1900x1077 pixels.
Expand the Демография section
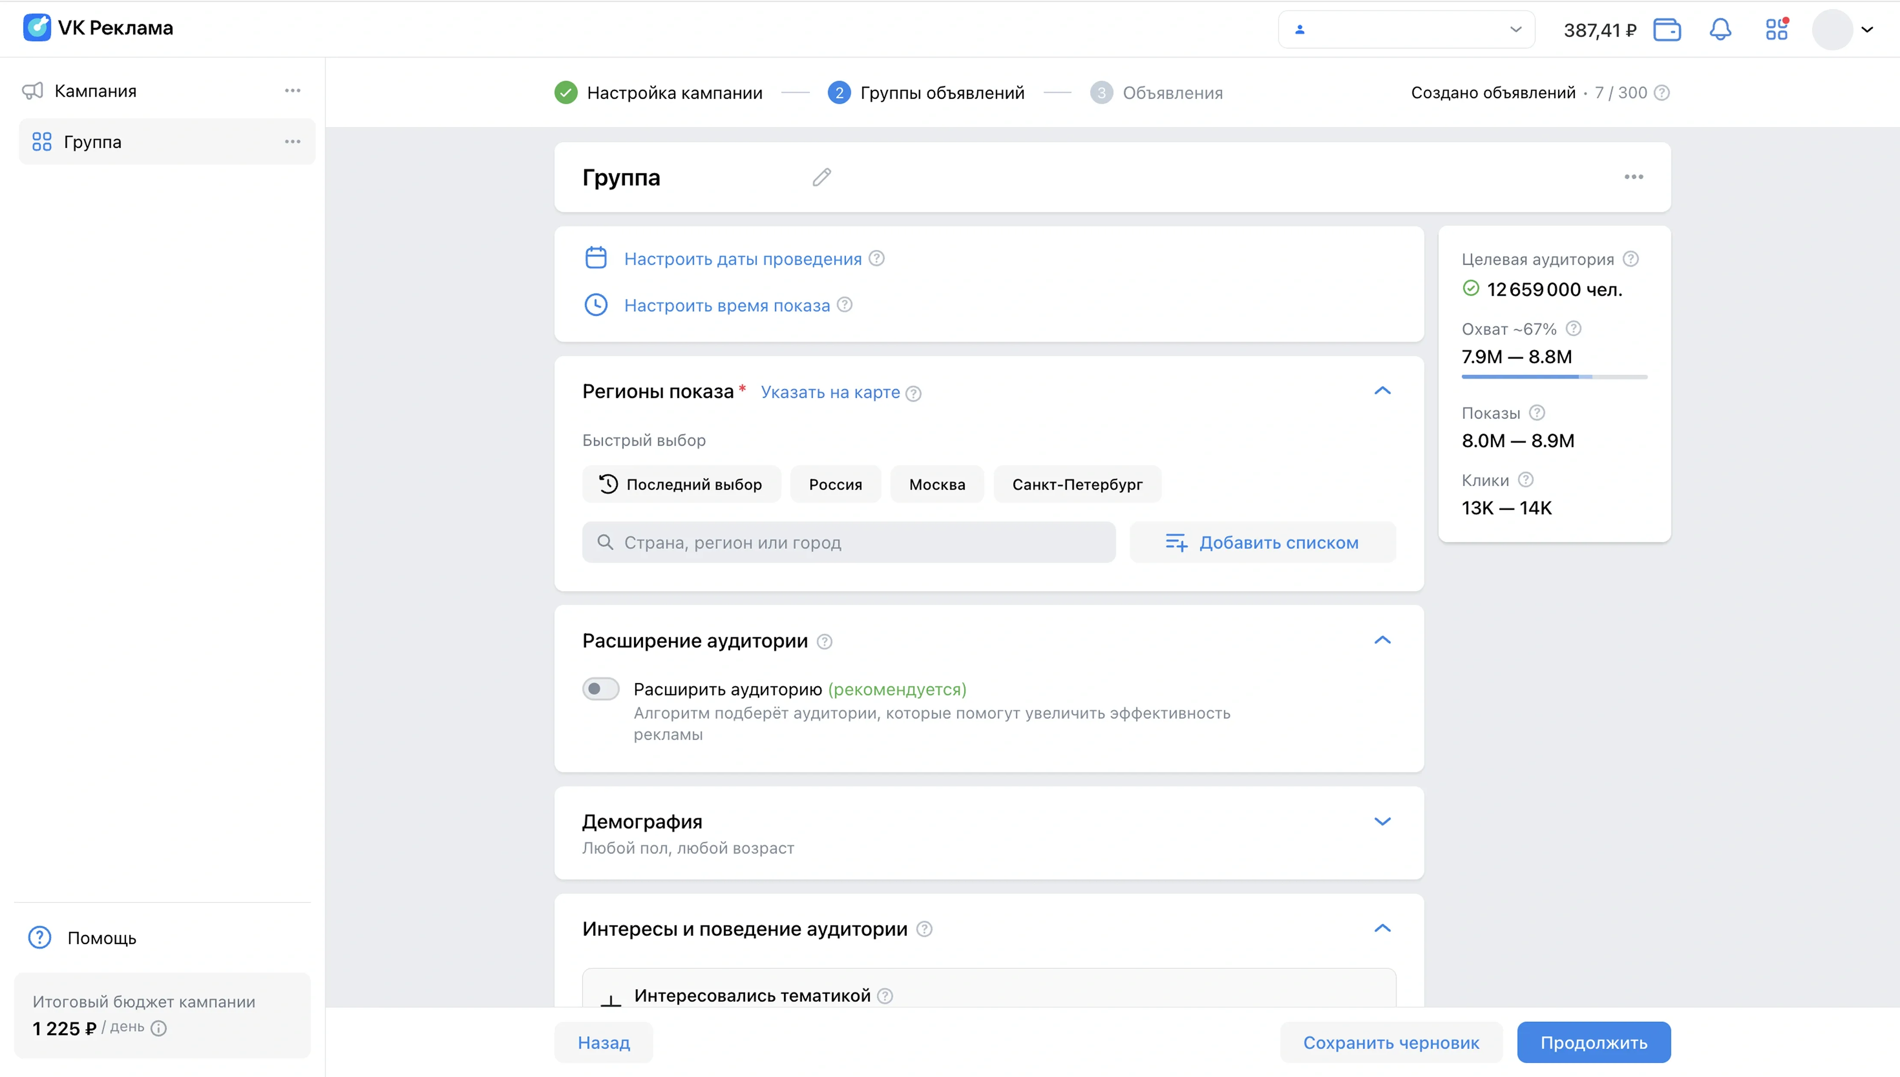point(1382,822)
